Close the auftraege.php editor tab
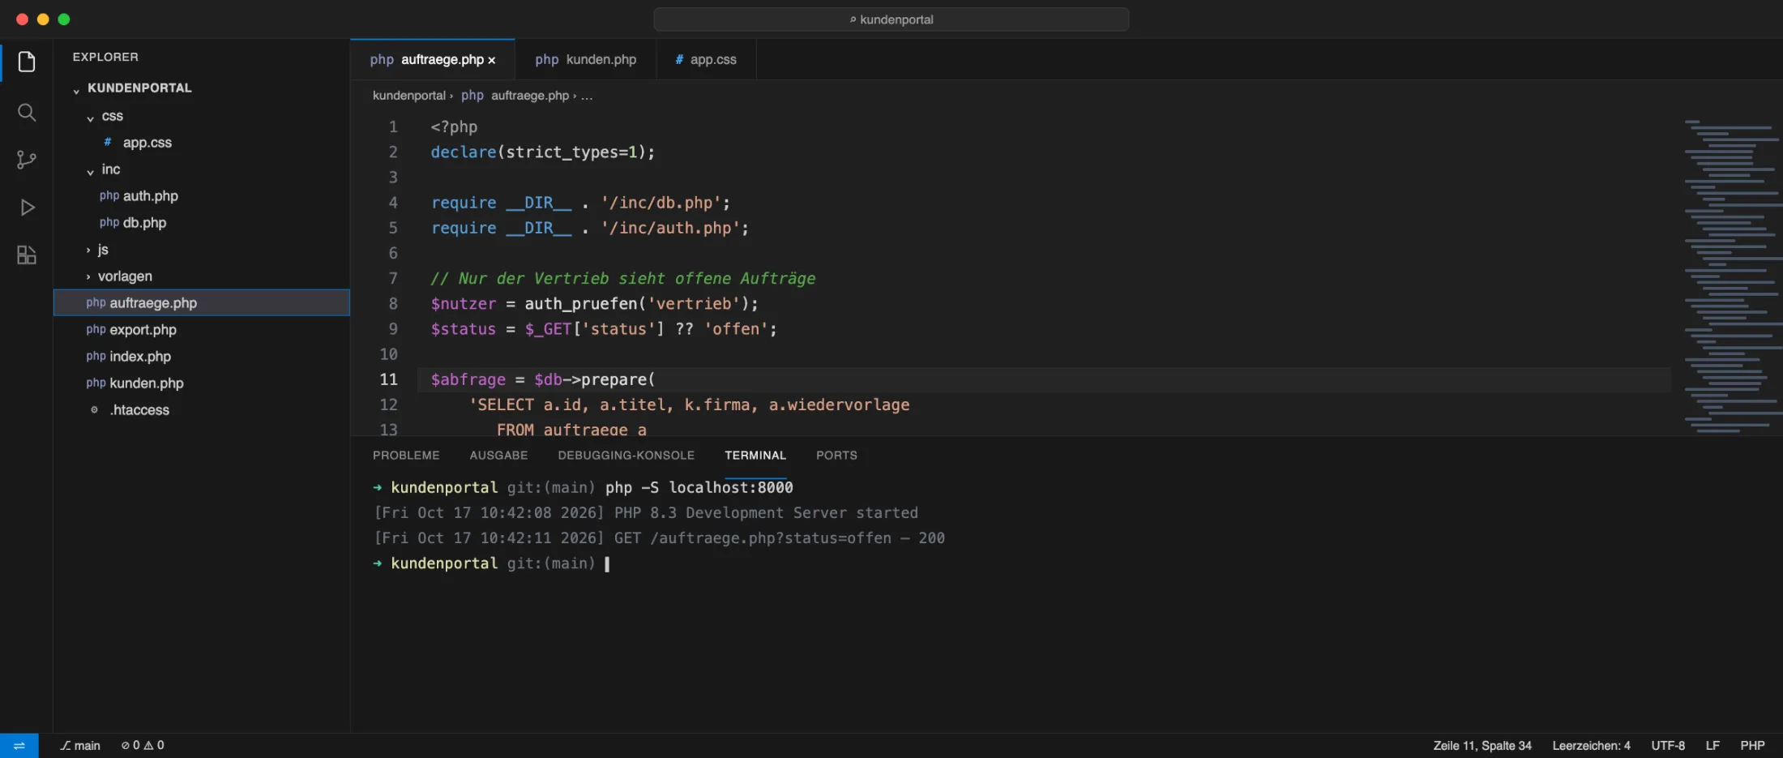The height and width of the screenshot is (758, 1783). point(492,60)
